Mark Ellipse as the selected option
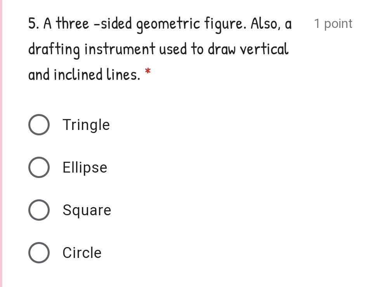 (39, 167)
